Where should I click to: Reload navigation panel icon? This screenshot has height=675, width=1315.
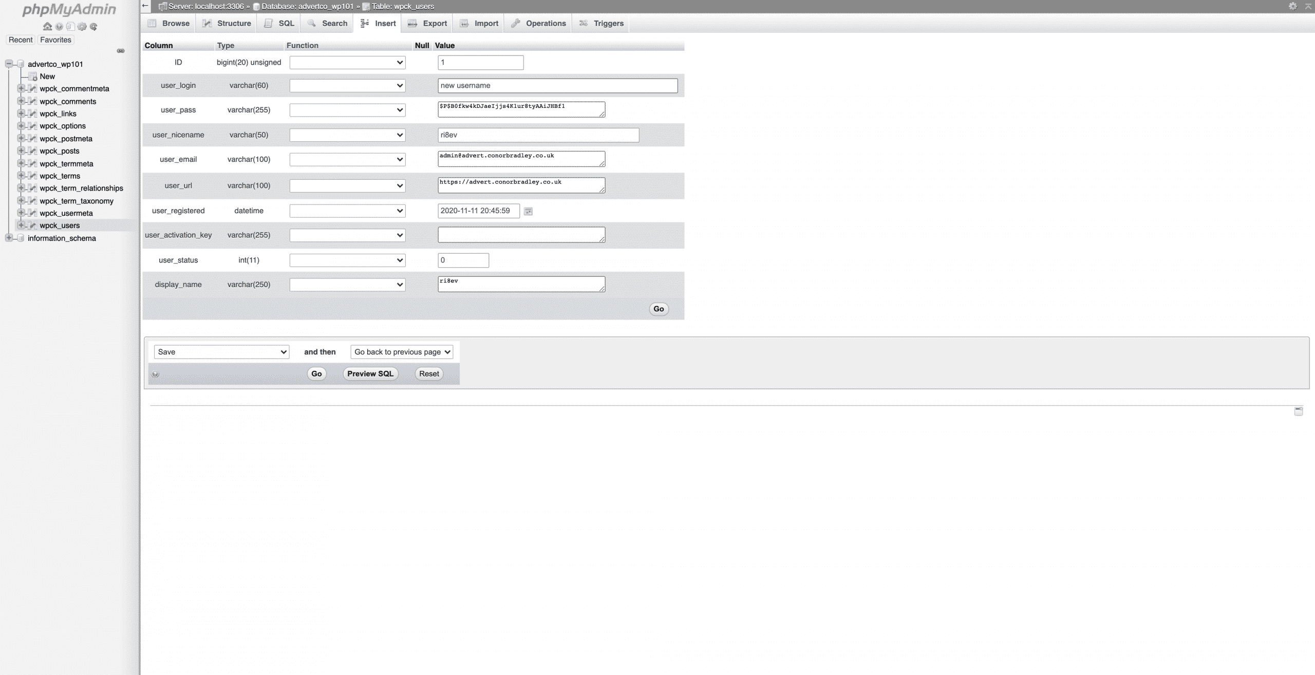click(93, 26)
